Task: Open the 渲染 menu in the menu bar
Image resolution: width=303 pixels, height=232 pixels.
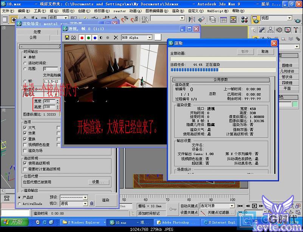Action: 178,11
